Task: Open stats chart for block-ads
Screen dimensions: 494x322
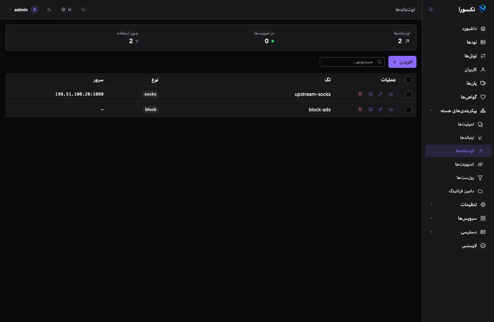Action: tap(391, 109)
